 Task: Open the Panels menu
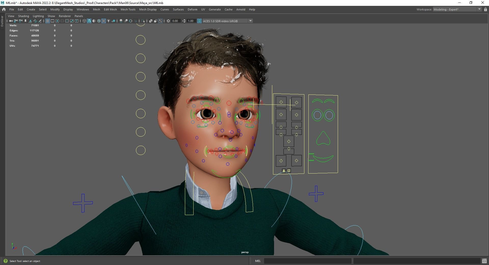point(79,16)
